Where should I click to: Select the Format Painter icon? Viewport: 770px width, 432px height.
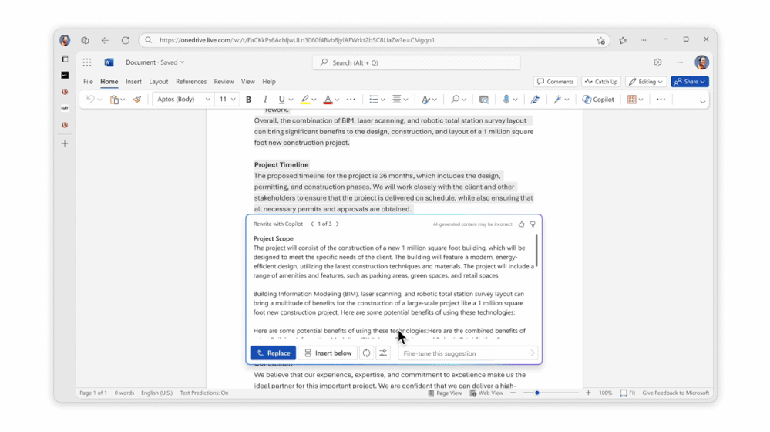[x=137, y=100]
